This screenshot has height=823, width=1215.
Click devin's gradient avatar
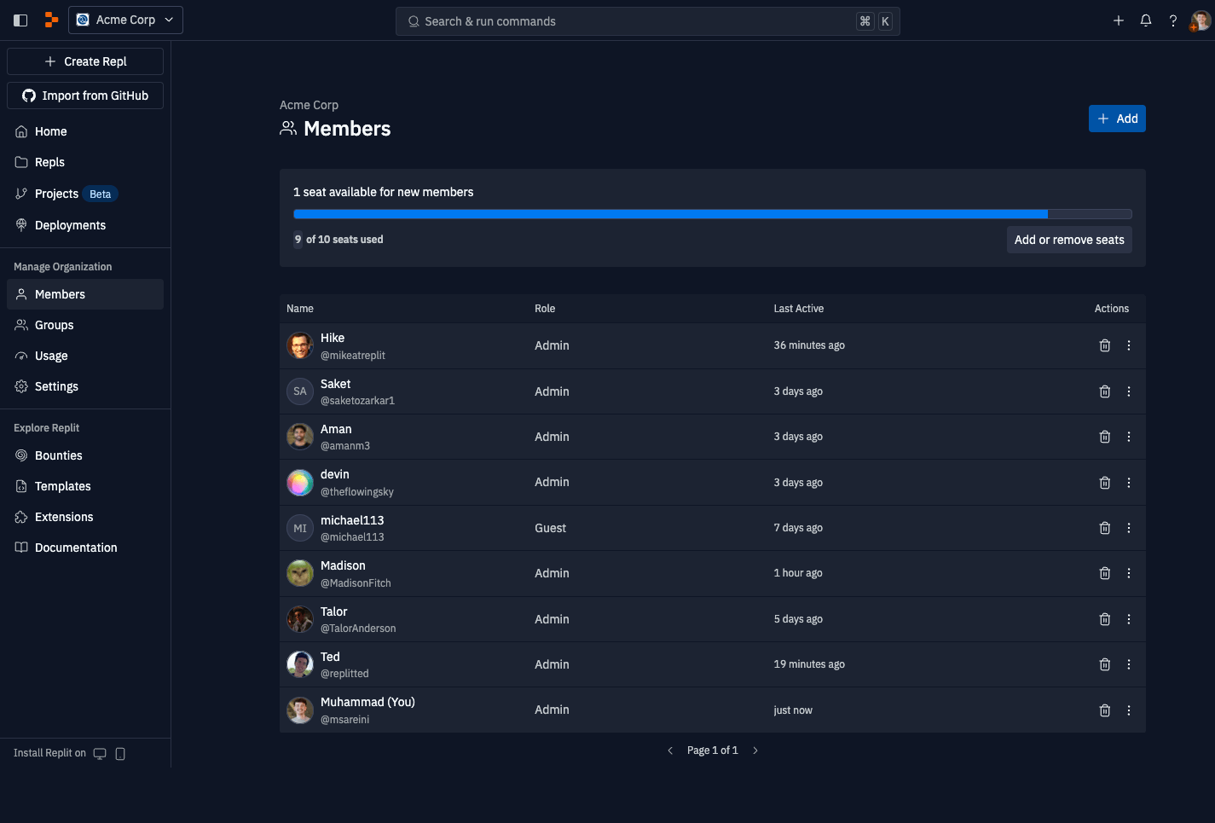(300, 483)
